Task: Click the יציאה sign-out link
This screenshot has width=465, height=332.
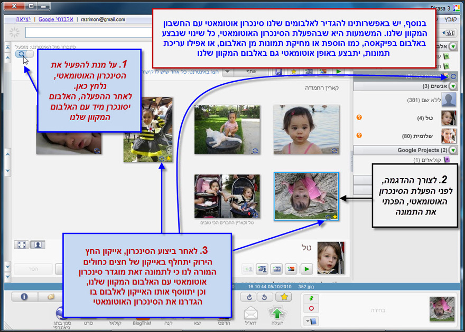Action: click(x=23, y=19)
